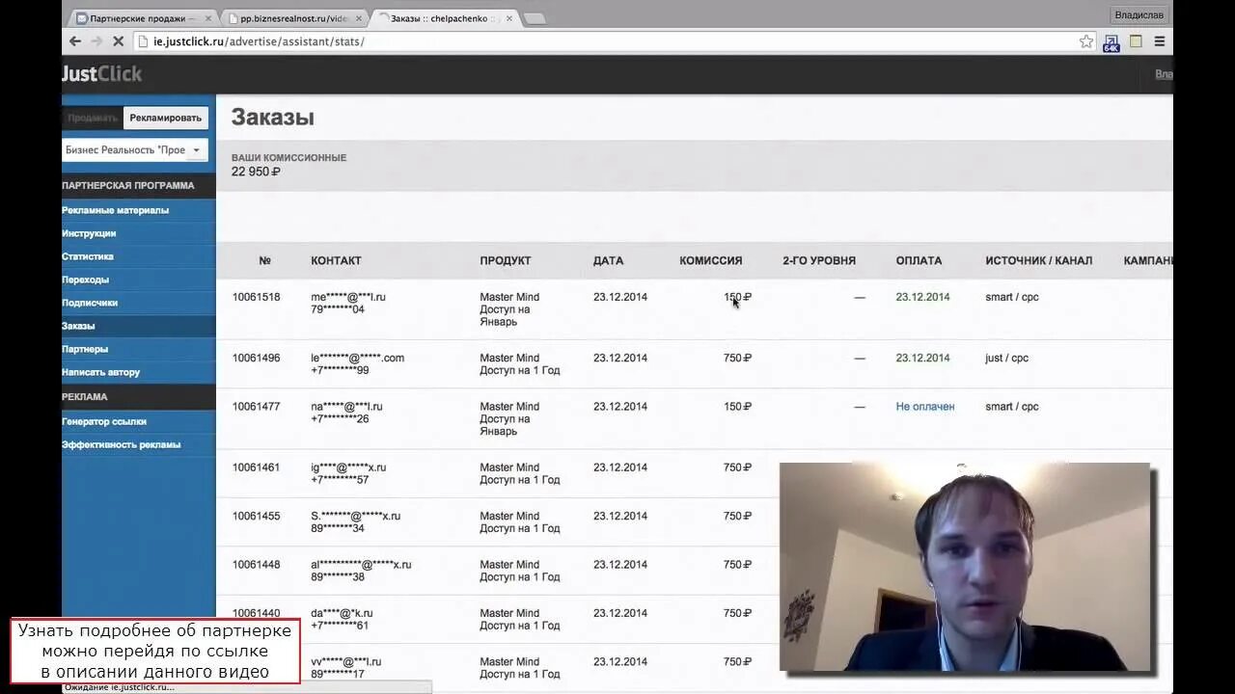Click the browser forward arrow
1235x694 pixels.
click(x=96, y=41)
